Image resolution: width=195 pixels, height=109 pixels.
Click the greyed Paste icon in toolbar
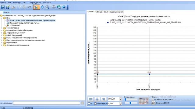pyautogui.click(x=24, y=7)
